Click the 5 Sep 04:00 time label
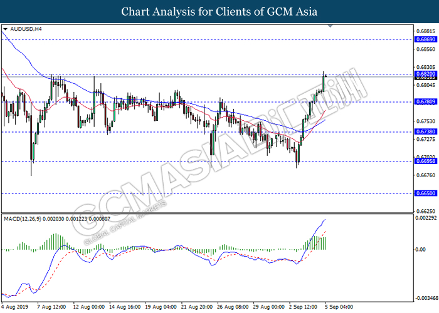Viewport: 439px width, 313px height. tap(339, 307)
